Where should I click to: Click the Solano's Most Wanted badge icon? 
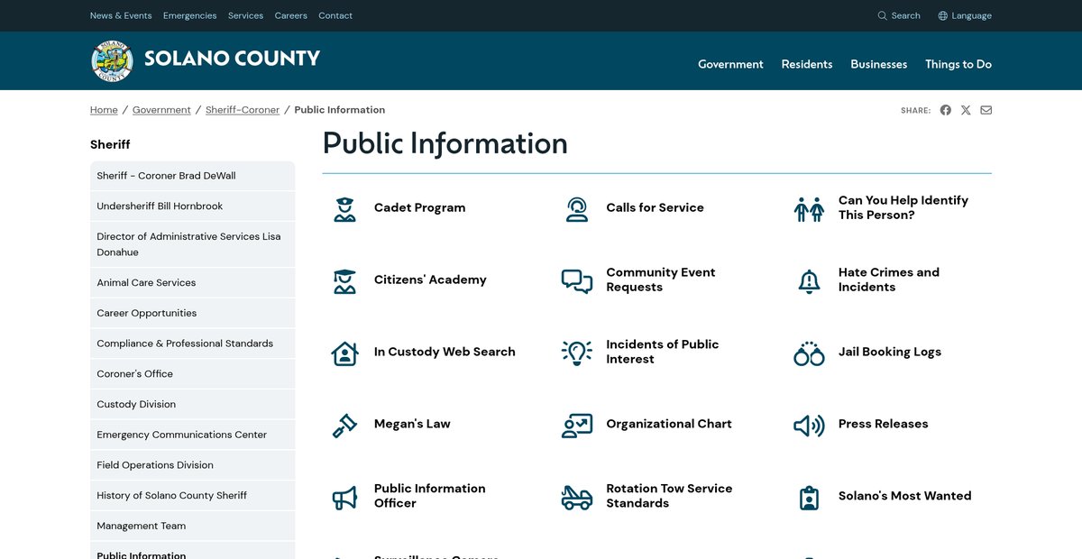(809, 497)
